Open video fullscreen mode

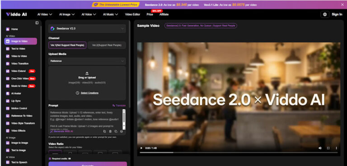point(328,148)
